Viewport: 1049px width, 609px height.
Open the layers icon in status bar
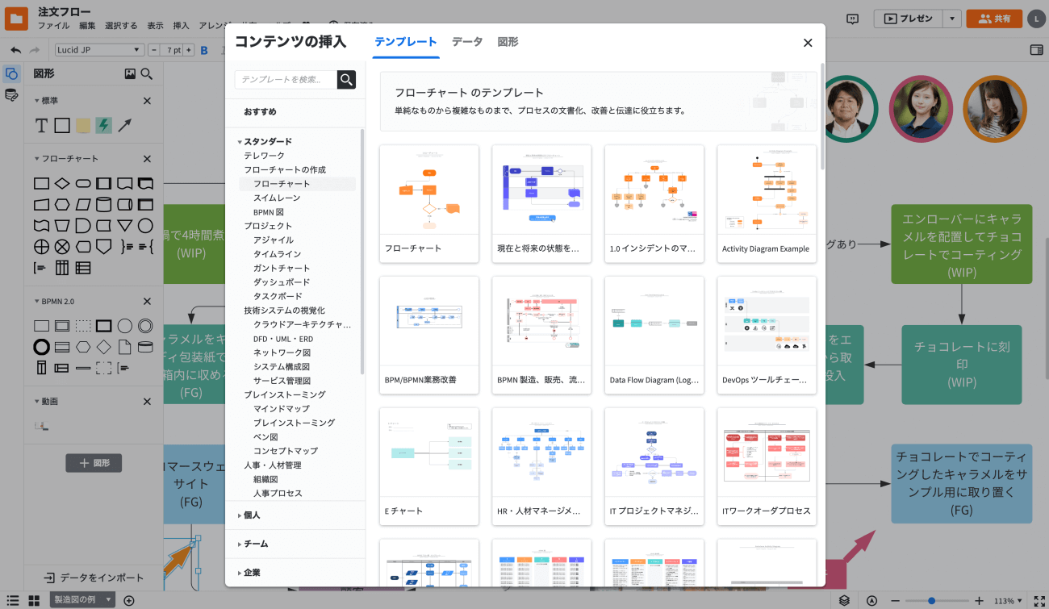pyautogui.click(x=844, y=601)
